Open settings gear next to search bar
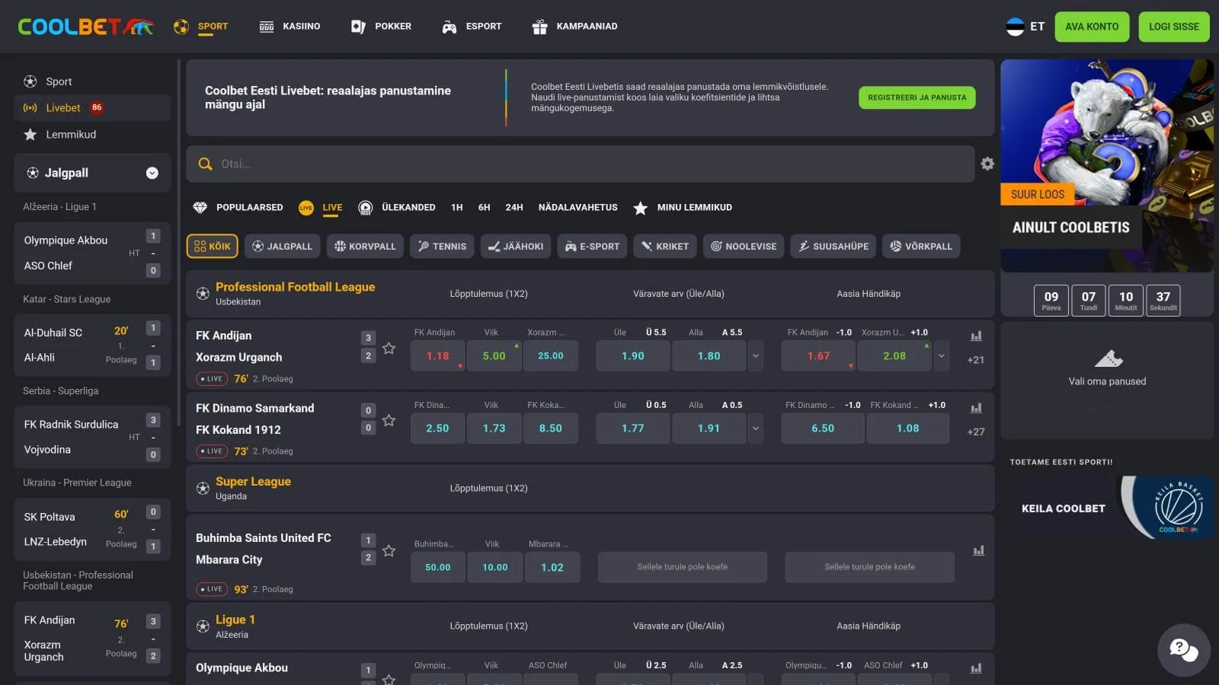 click(987, 164)
